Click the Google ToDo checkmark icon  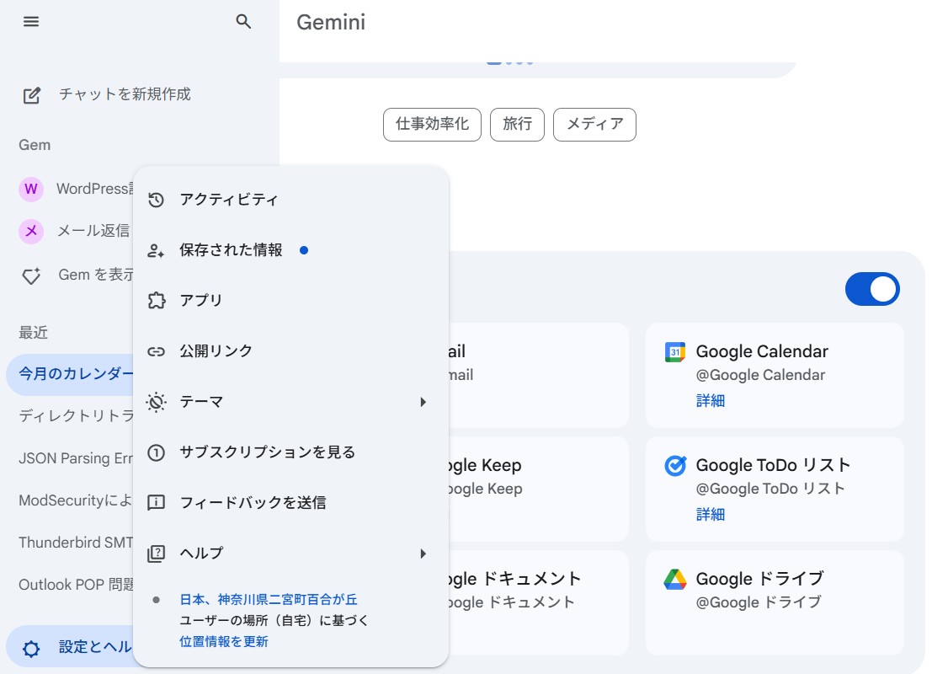click(x=674, y=465)
